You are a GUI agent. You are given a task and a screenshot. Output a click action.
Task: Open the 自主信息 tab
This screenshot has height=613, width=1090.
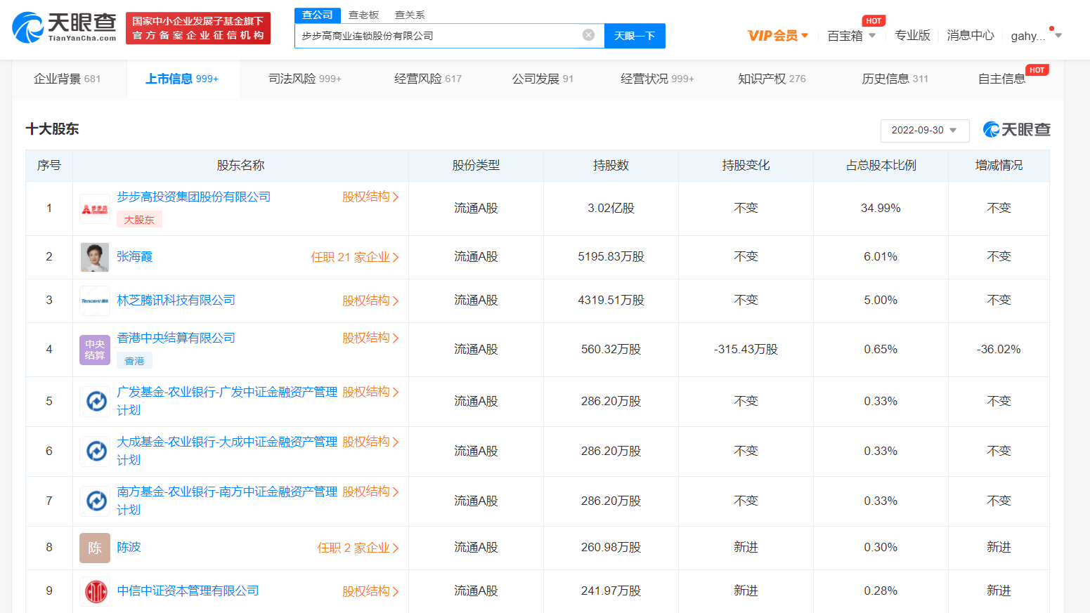tap(1001, 79)
